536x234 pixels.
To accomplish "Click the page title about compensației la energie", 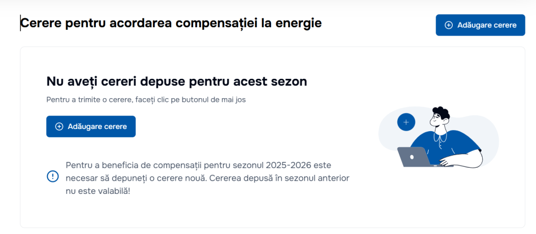I will click(x=171, y=23).
